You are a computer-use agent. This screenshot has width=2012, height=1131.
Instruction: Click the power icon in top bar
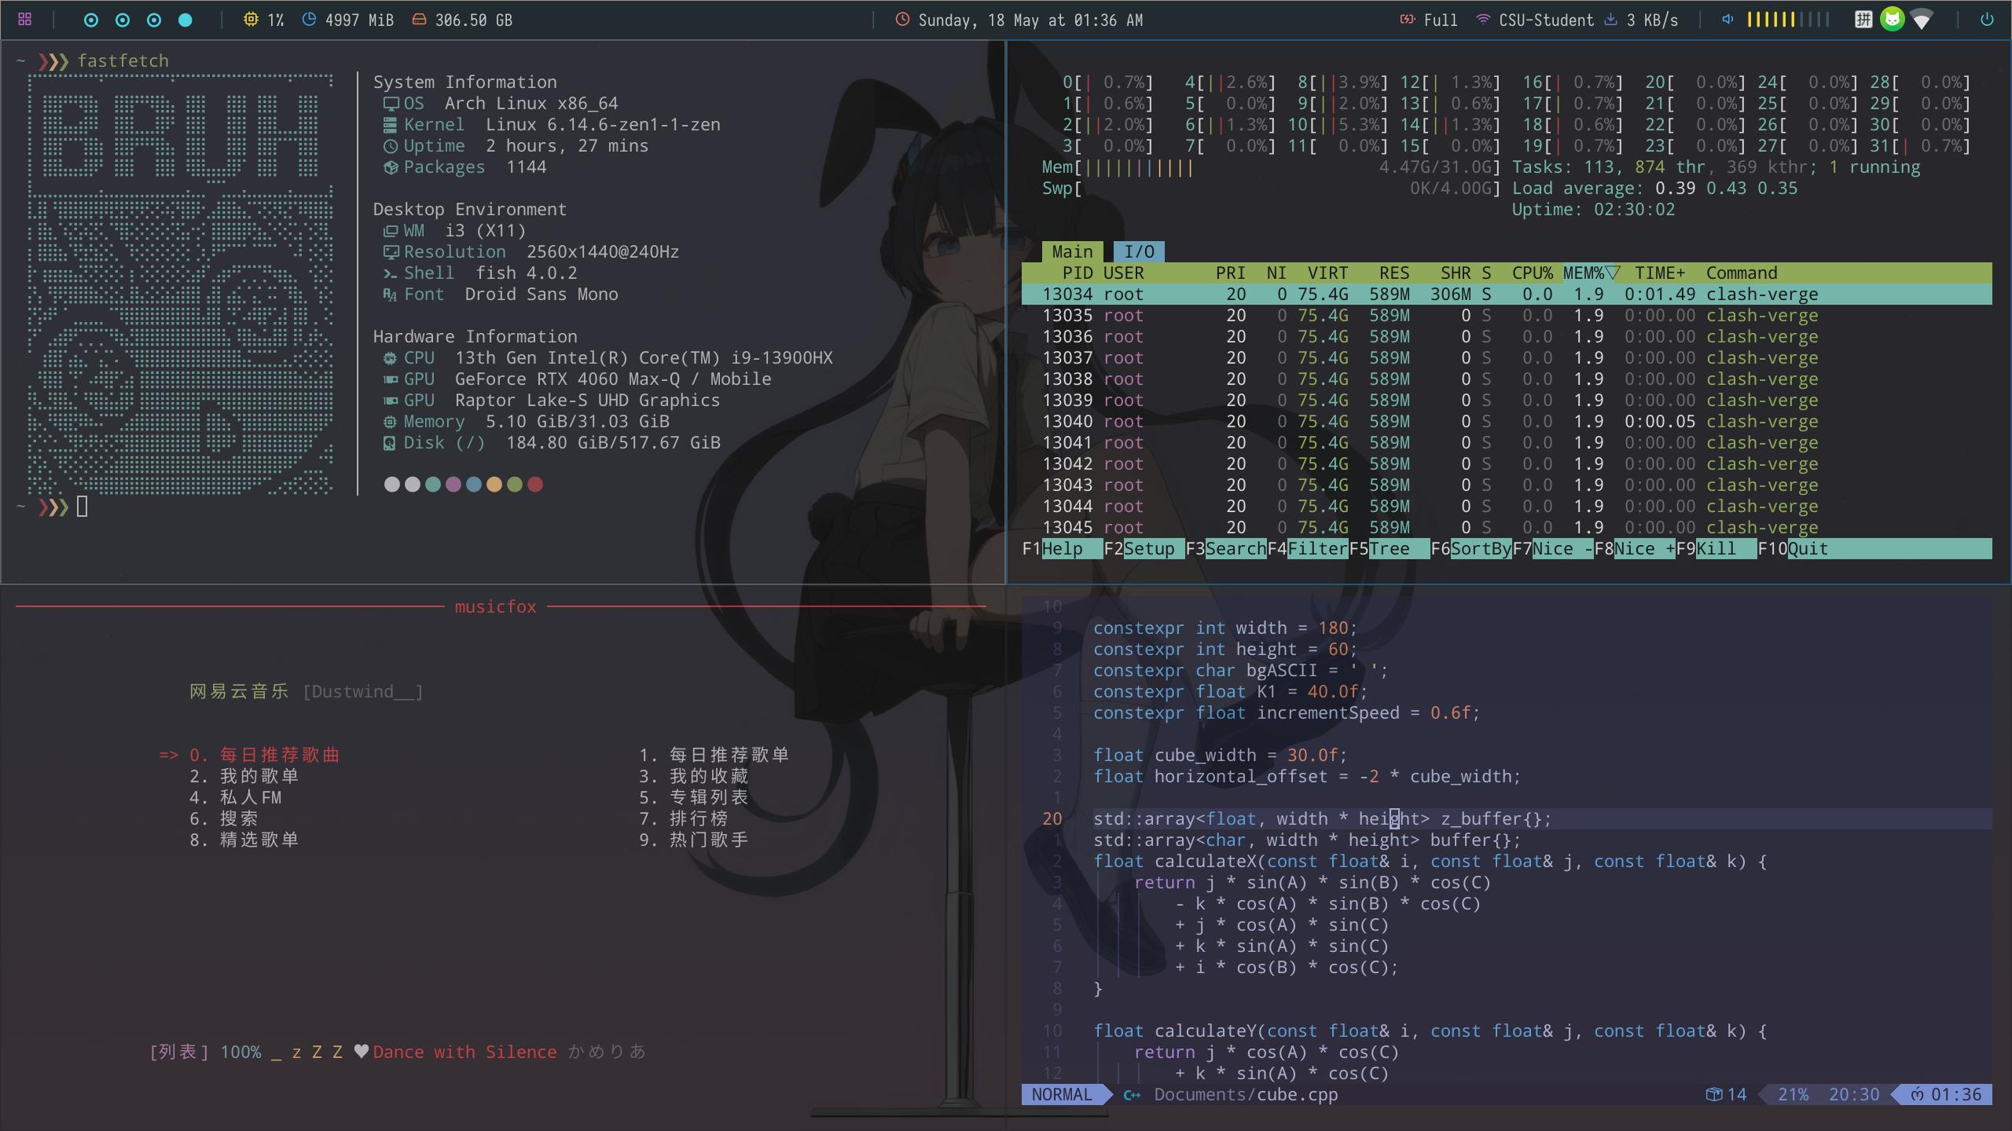(x=1987, y=20)
